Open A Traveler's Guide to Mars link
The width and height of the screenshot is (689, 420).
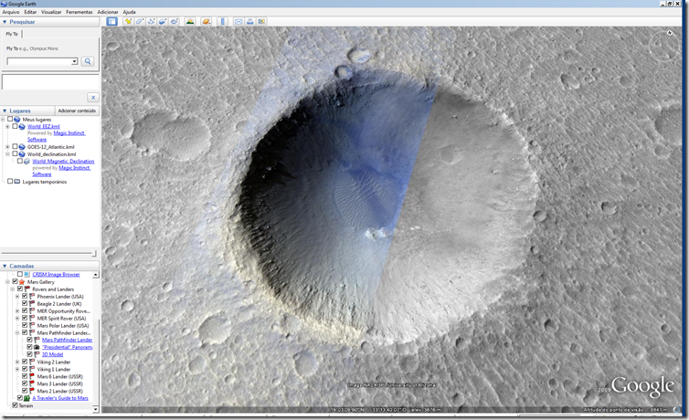point(60,398)
